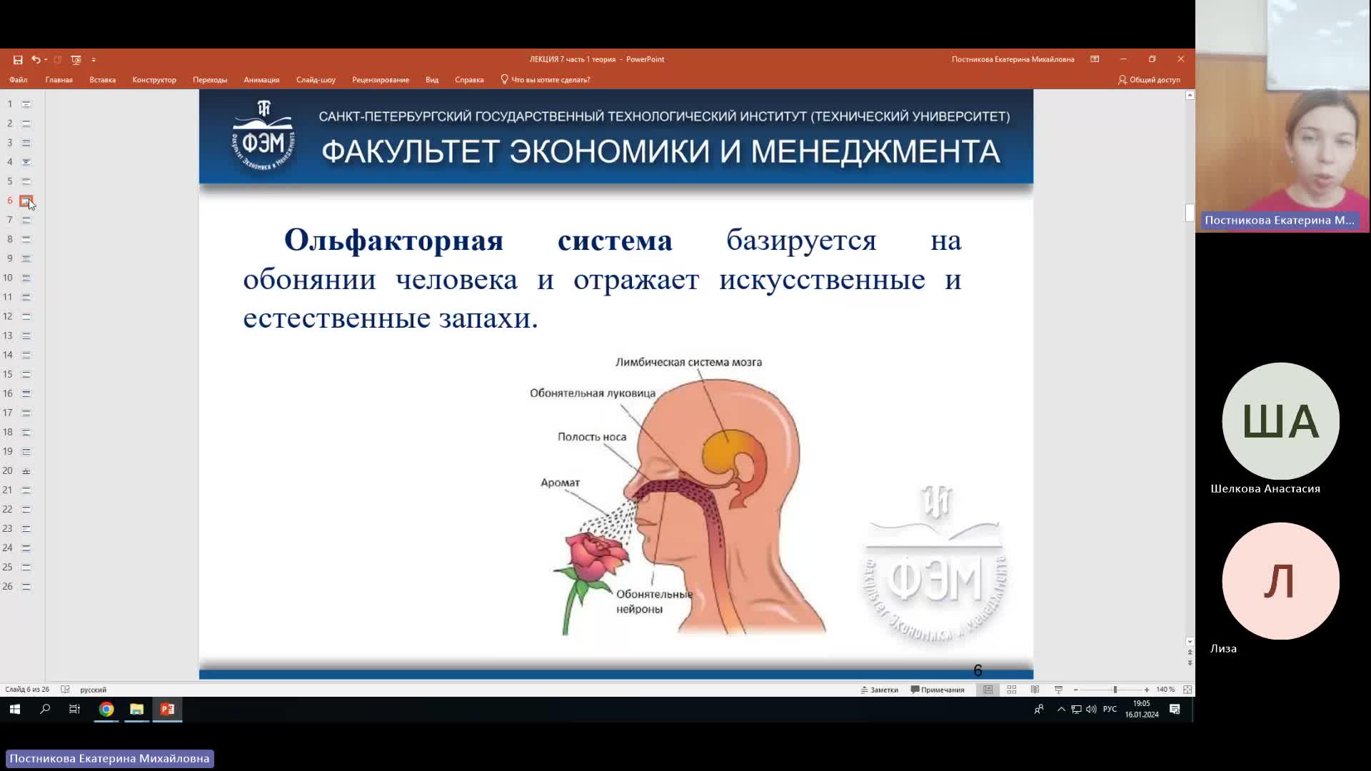This screenshot has width=1371, height=771.
Task: Switch to the Вставка ribbon tab
Action: coord(103,80)
